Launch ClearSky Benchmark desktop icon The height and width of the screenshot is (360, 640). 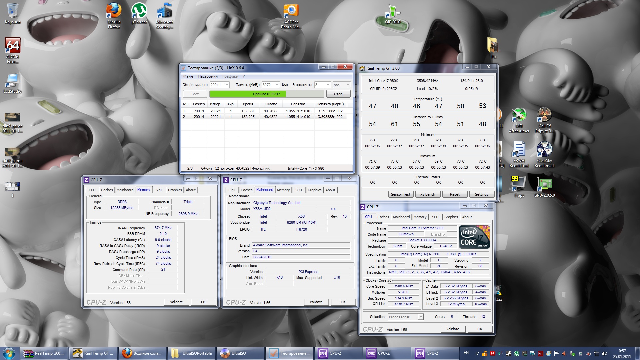click(x=544, y=155)
